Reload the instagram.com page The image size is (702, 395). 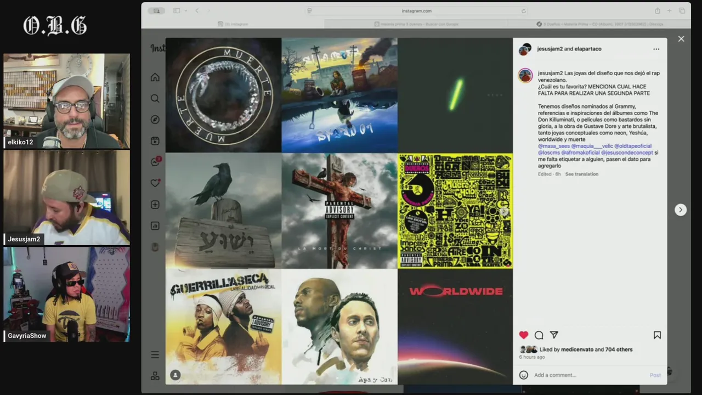pos(524,11)
